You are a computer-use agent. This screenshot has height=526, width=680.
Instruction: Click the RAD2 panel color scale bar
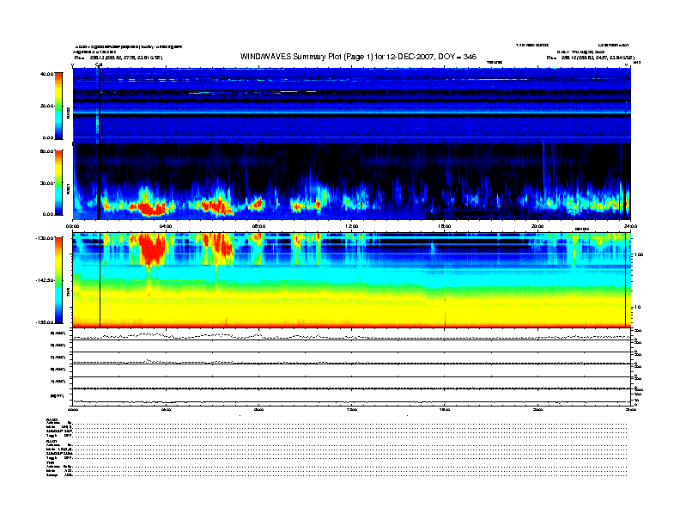(58, 107)
